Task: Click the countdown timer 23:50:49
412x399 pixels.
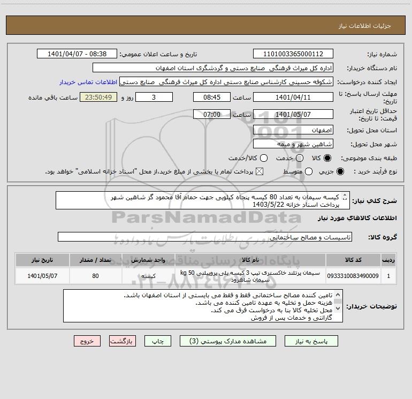Action: pyautogui.click(x=98, y=97)
